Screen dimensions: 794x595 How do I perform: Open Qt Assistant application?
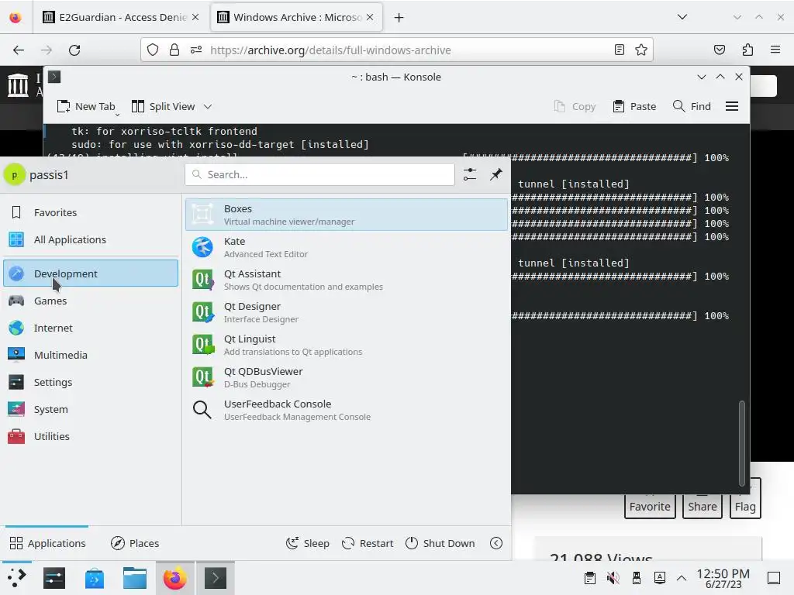tap(347, 280)
